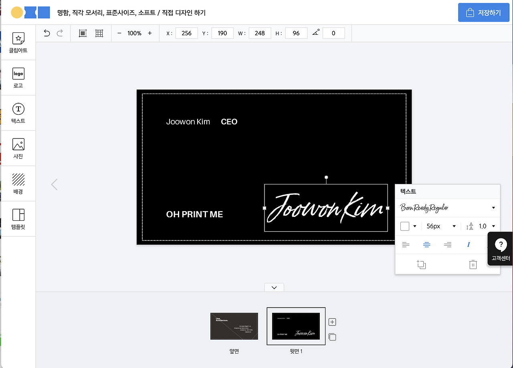
Task: Click the Oh Print Me logo
Action: coord(30,13)
